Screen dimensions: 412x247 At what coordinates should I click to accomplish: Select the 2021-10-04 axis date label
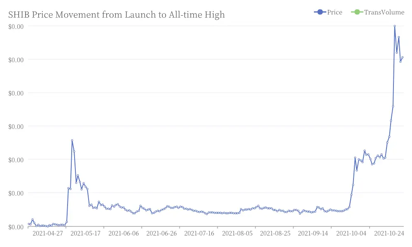pos(351,233)
